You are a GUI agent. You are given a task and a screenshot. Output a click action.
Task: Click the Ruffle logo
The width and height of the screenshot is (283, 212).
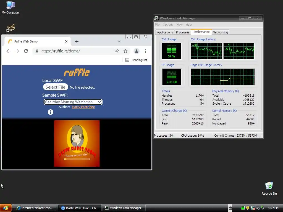(77, 73)
